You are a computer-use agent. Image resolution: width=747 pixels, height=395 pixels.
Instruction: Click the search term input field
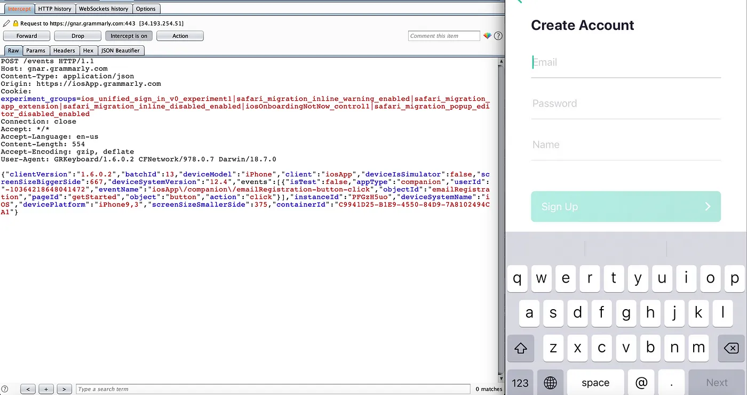pos(273,389)
